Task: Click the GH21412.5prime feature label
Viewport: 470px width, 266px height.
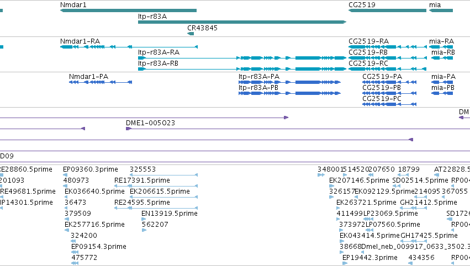Action: tap(429, 203)
